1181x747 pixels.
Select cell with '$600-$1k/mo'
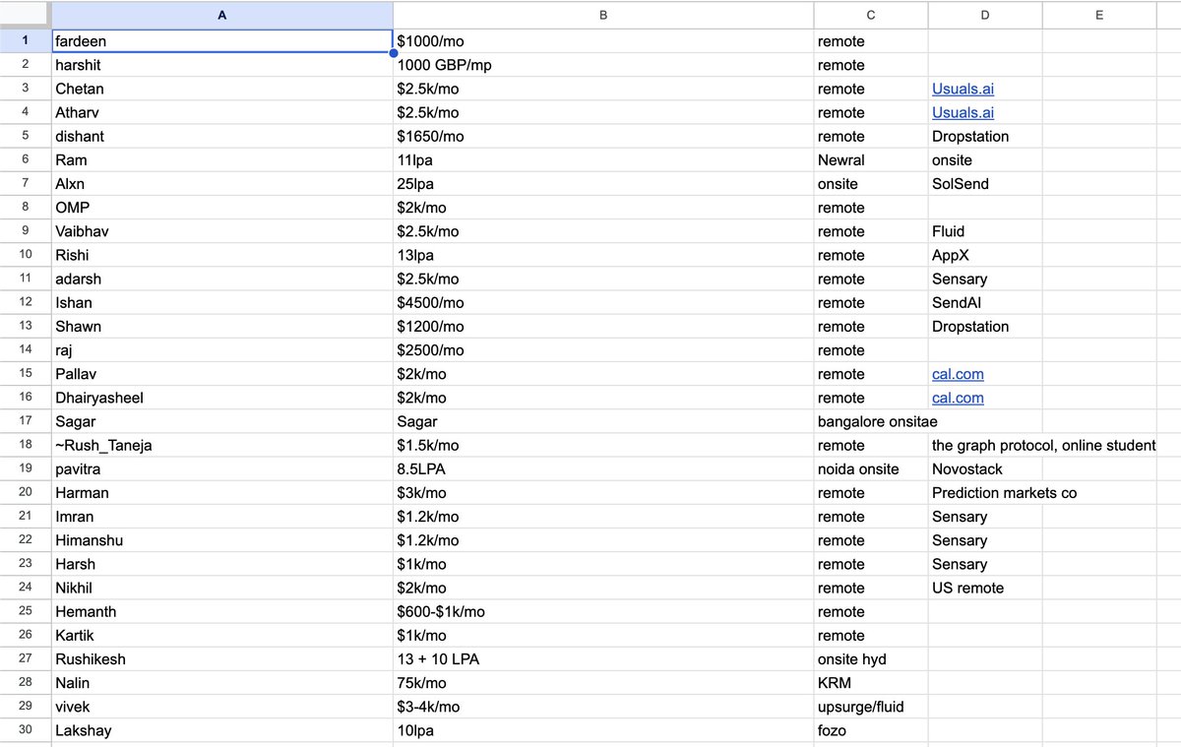click(603, 612)
